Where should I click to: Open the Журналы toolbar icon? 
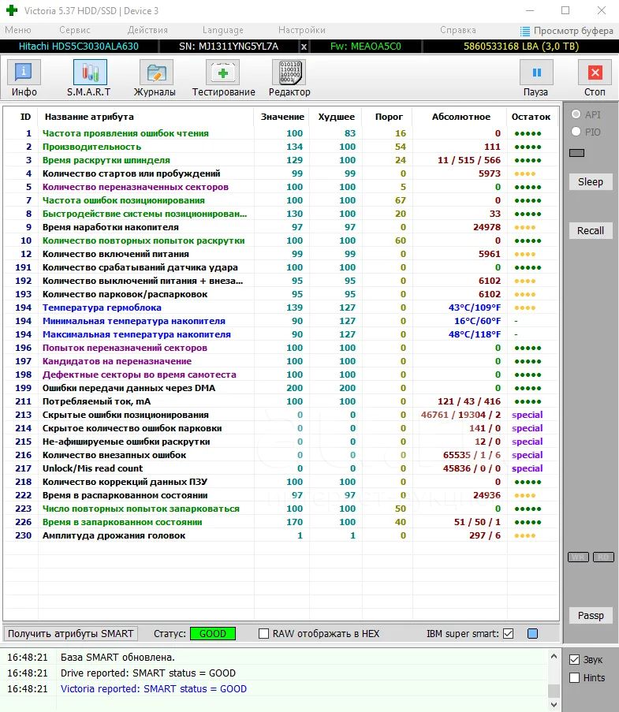point(156,73)
